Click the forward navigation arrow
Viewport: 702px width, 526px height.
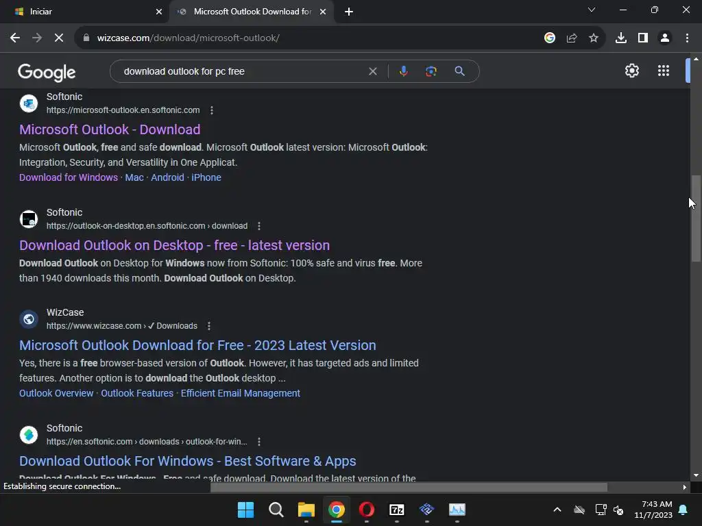37,38
